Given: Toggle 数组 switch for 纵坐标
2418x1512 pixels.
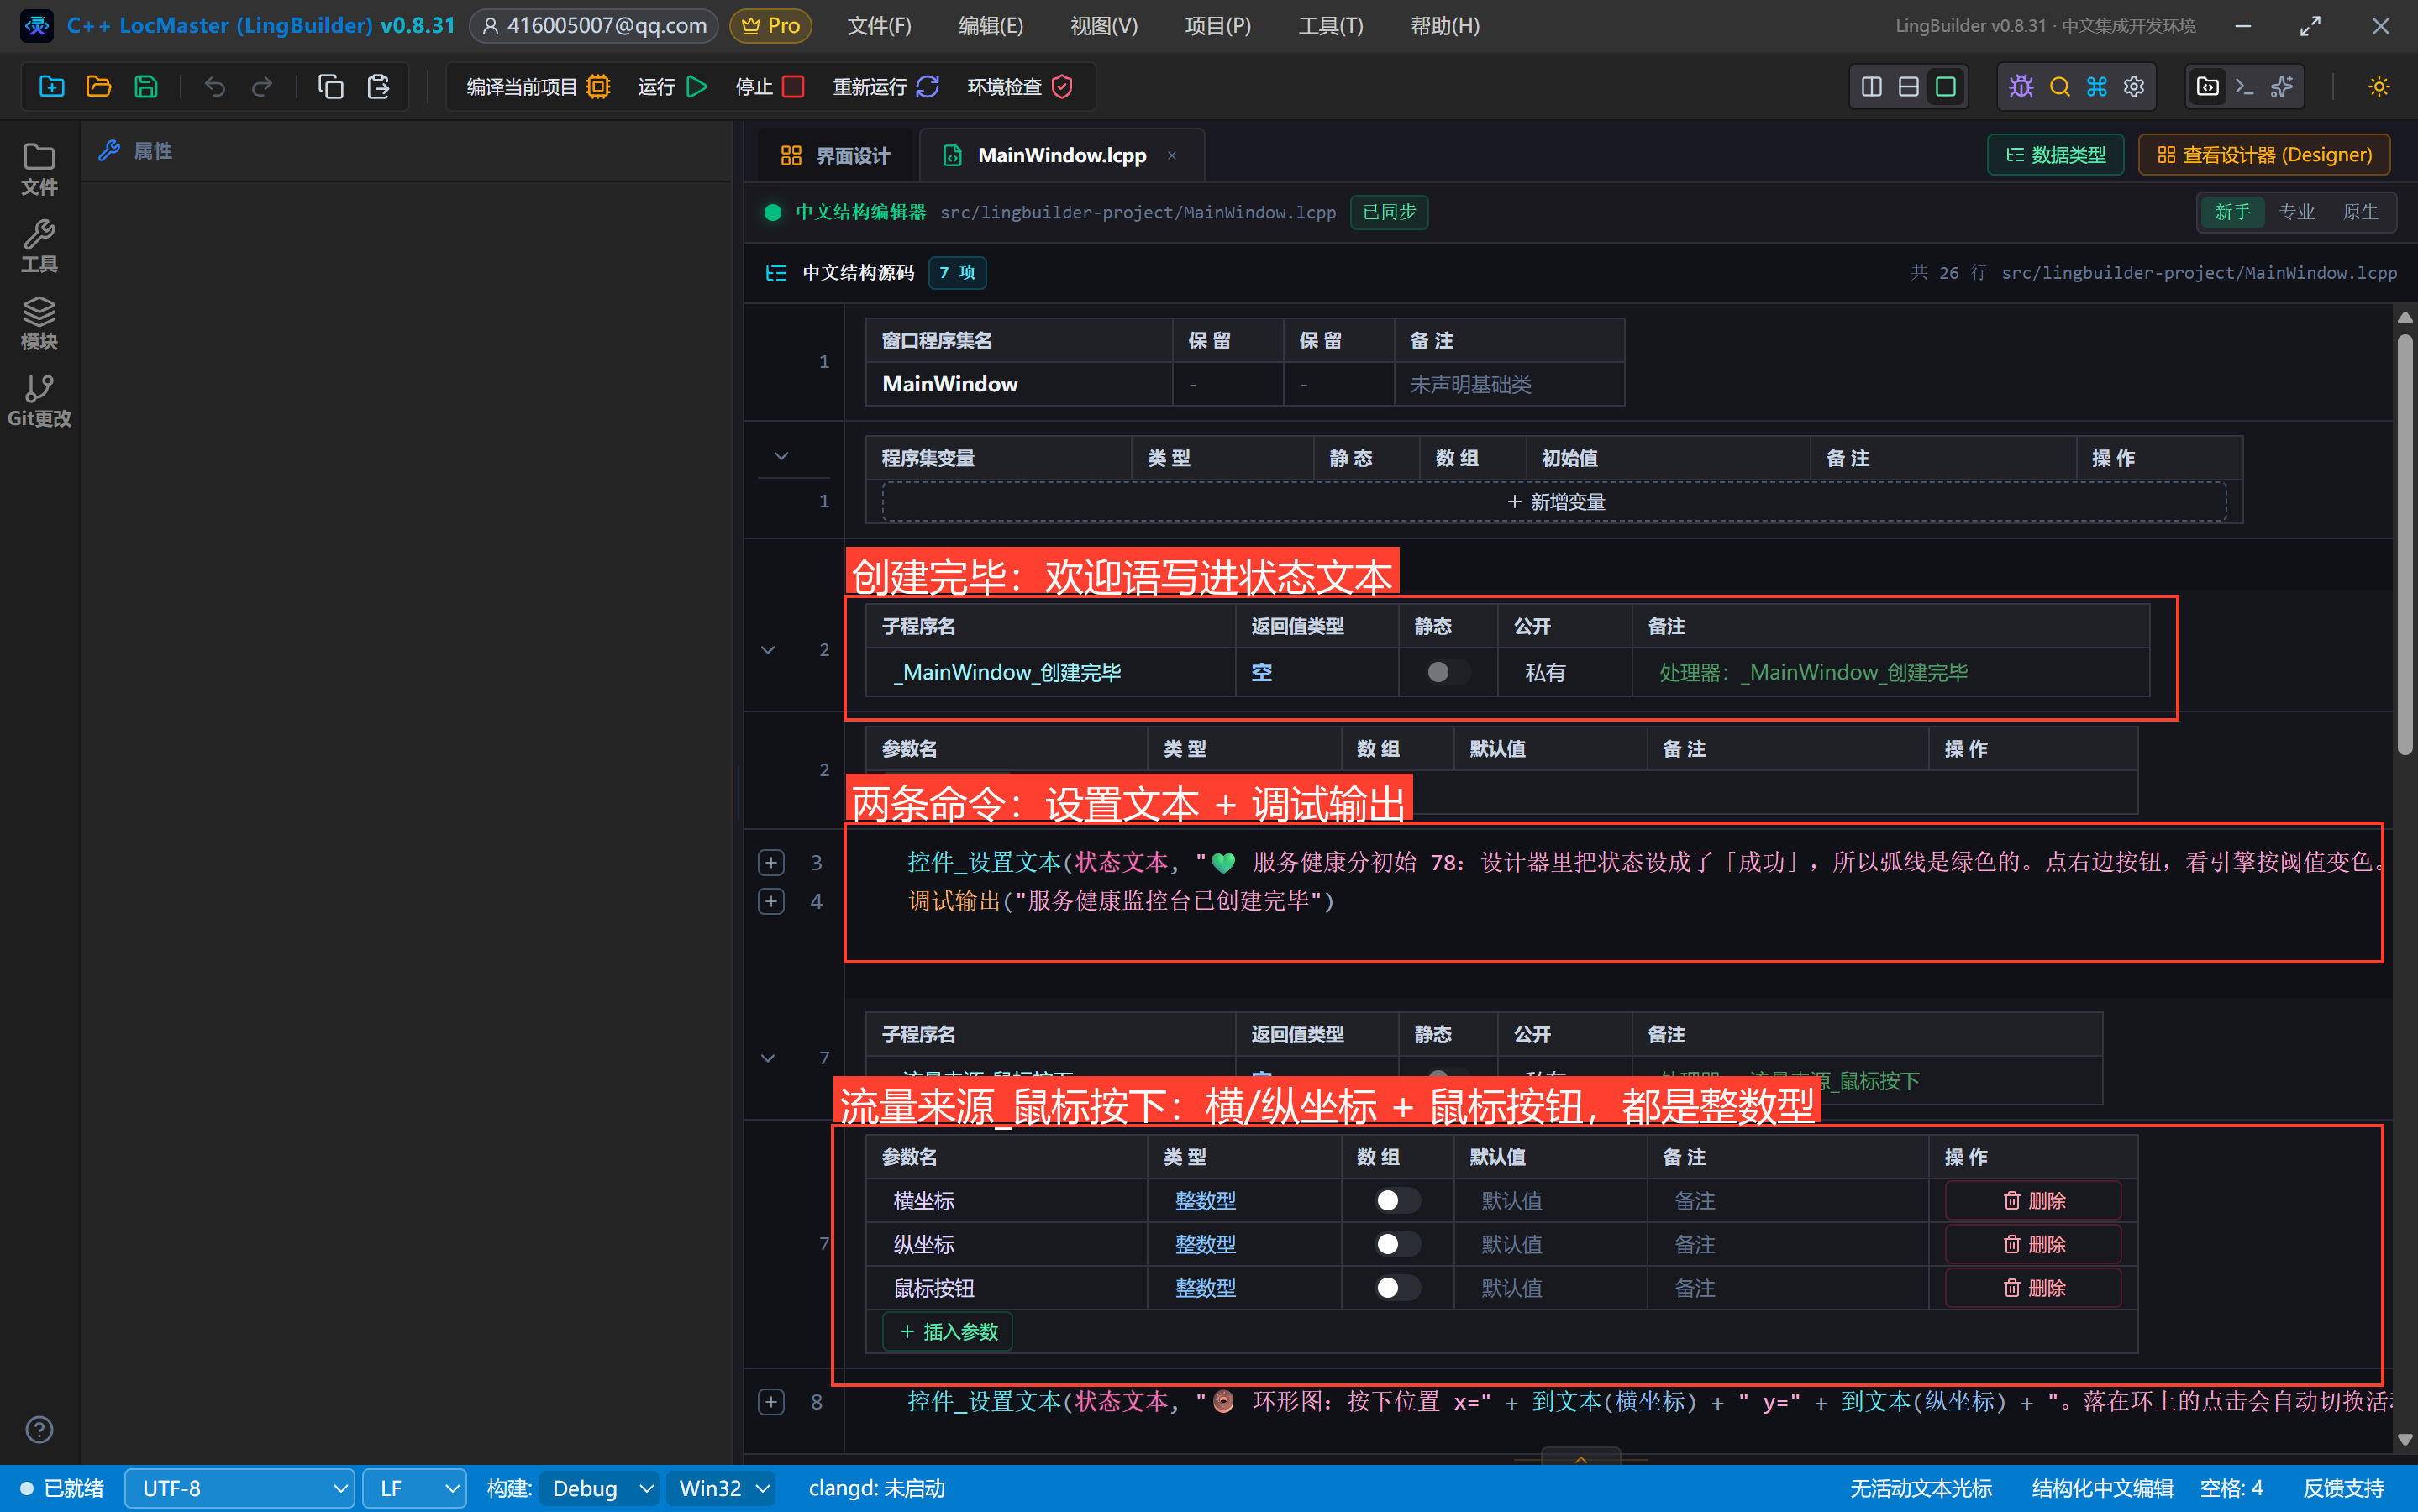Looking at the screenshot, I should tap(1397, 1244).
